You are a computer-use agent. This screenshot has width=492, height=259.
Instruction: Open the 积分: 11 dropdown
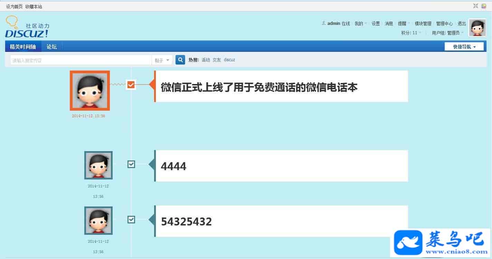point(411,33)
